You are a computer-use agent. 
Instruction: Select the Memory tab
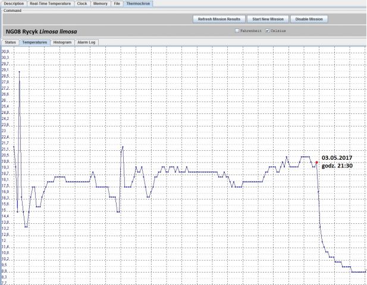100,4
